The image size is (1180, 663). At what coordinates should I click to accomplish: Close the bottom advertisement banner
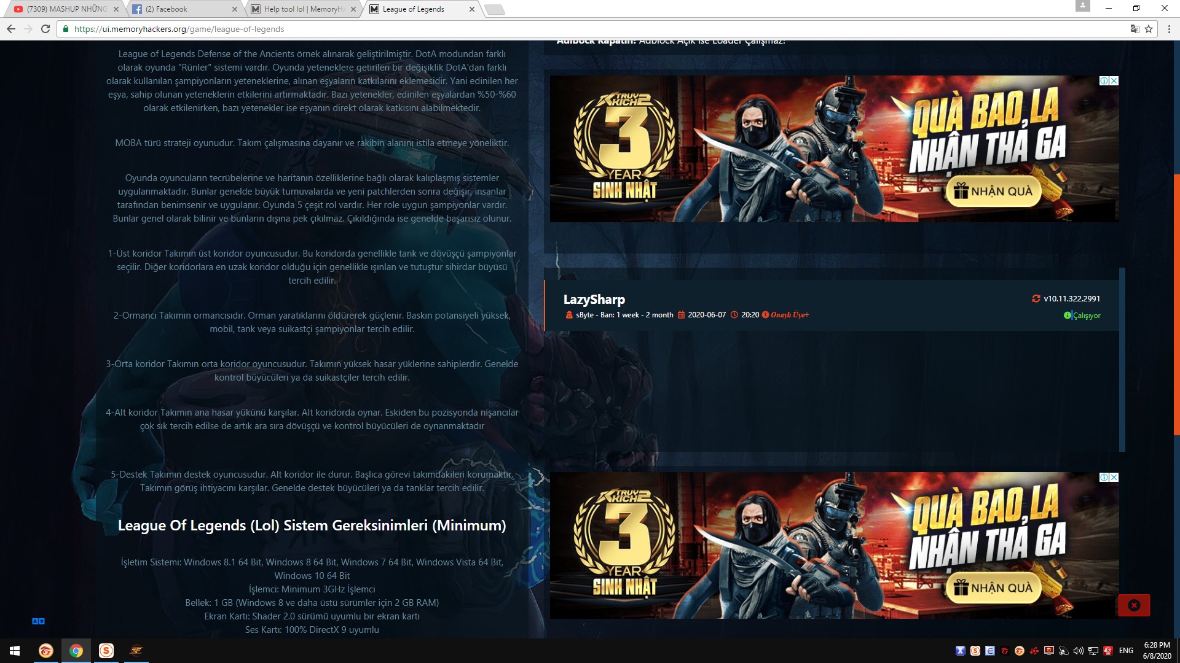pos(1114,478)
